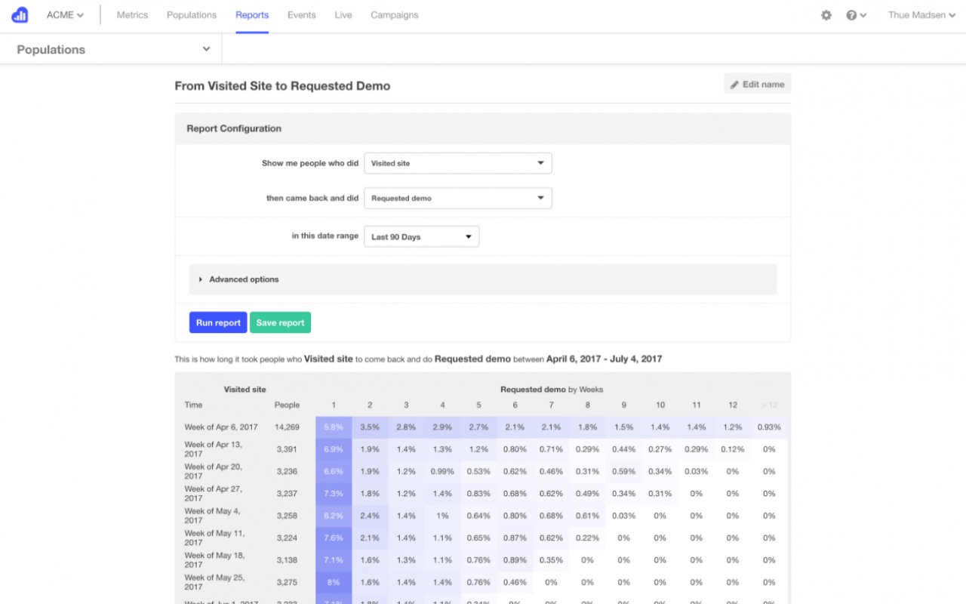
Task: Click the 'Week of May 25, 2017' row label
Action: coord(214,582)
